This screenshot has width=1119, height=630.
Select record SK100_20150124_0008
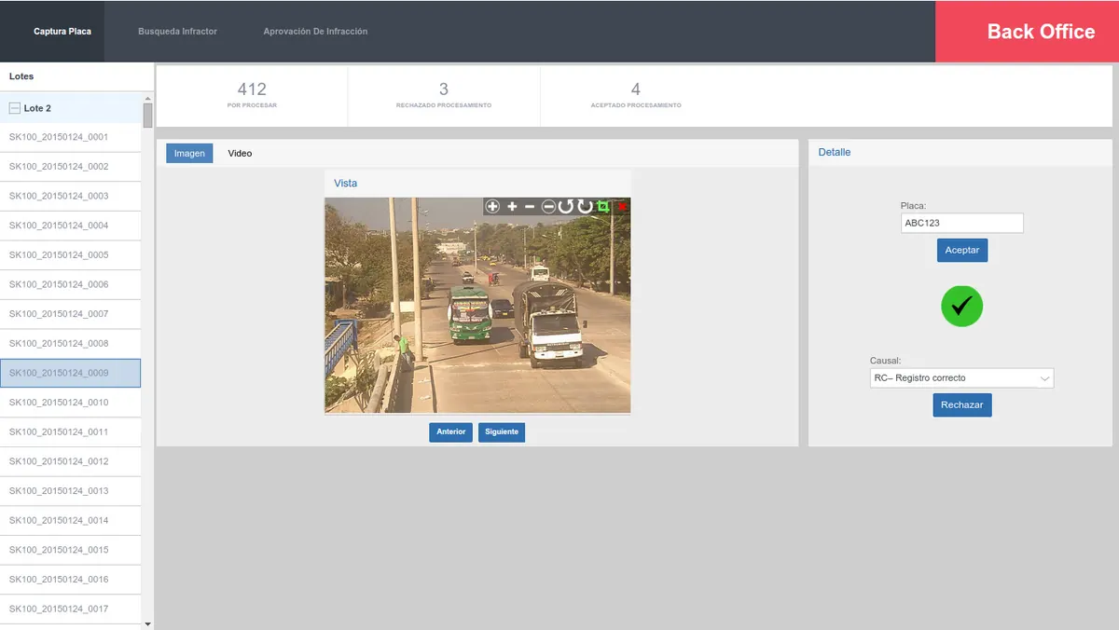70,344
